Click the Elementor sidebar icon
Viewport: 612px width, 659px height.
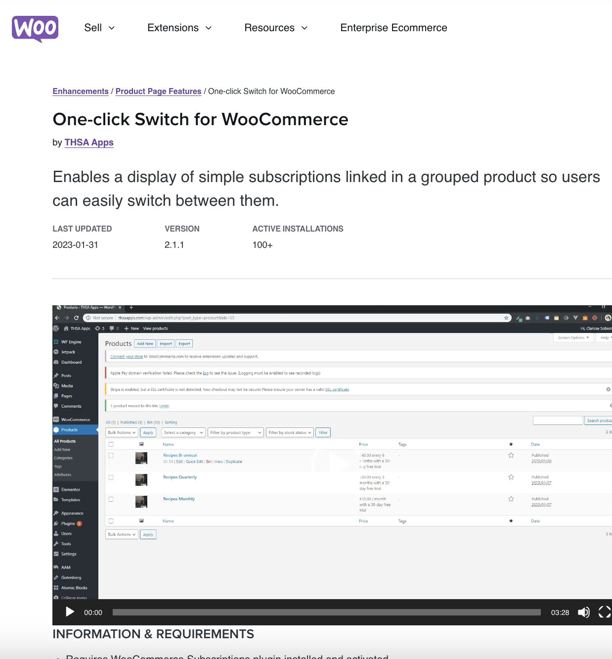click(x=56, y=489)
